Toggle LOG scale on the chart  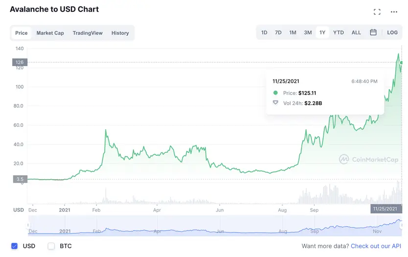[392, 33]
